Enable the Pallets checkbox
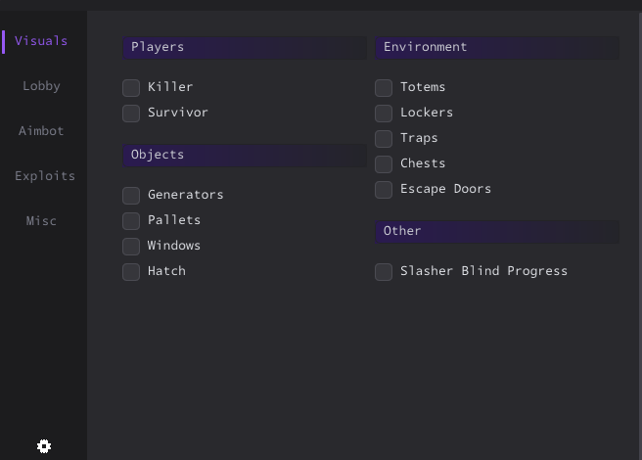The image size is (642, 460). point(131,221)
